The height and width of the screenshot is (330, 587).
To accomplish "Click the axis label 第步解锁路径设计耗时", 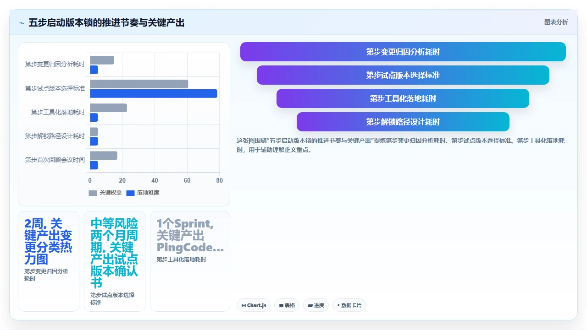I will 55,136.
